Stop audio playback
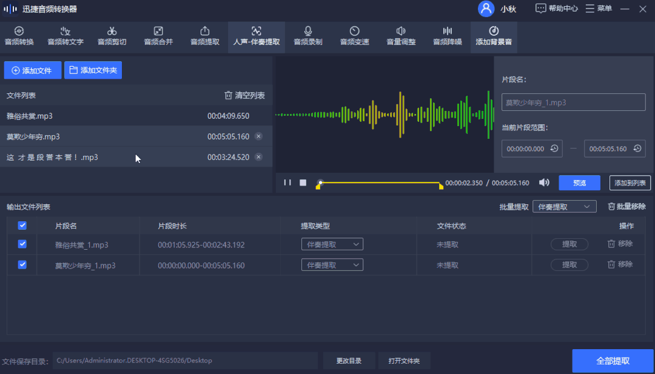Screen dimensions: 655x374 click(303, 182)
